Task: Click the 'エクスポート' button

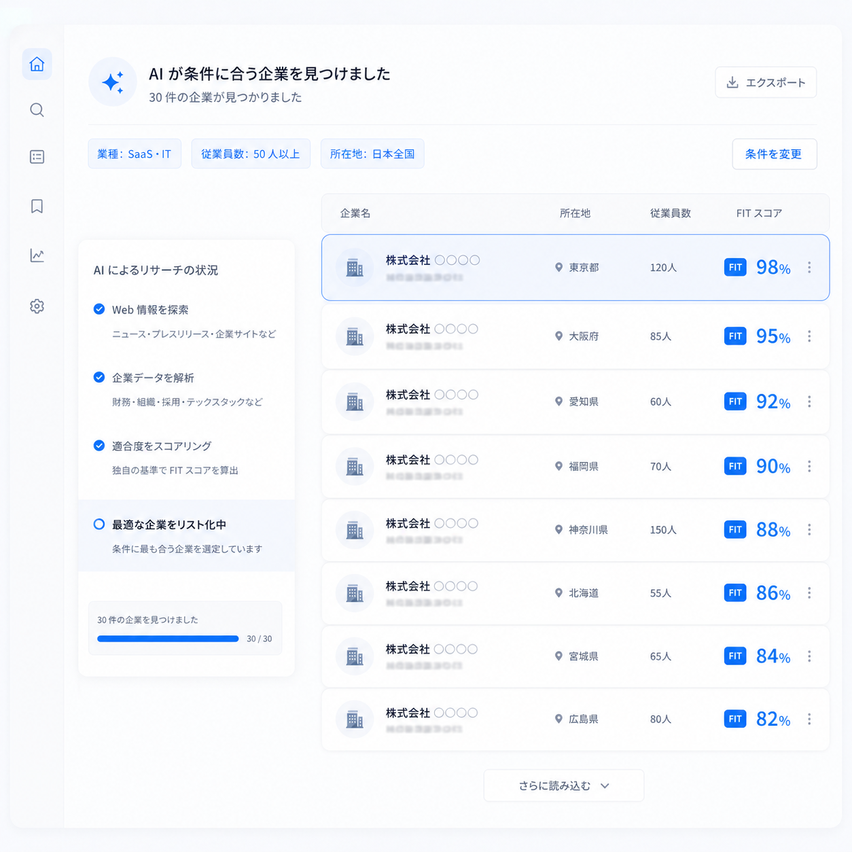Action: (766, 82)
